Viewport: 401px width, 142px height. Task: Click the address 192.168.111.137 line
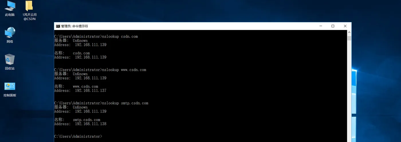pos(80,91)
